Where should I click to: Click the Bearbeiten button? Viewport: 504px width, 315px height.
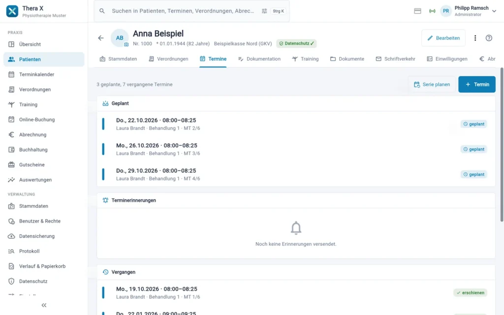[x=443, y=38]
